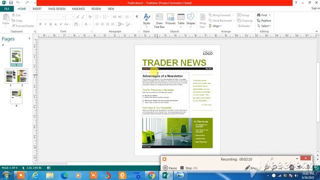Open File Explorer folder taskbar icon
This screenshot has width=320, height=180.
click(49, 175)
